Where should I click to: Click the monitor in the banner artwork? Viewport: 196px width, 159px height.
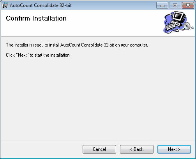point(178,17)
